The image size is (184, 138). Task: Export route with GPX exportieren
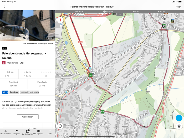pyautogui.click(x=39, y=132)
